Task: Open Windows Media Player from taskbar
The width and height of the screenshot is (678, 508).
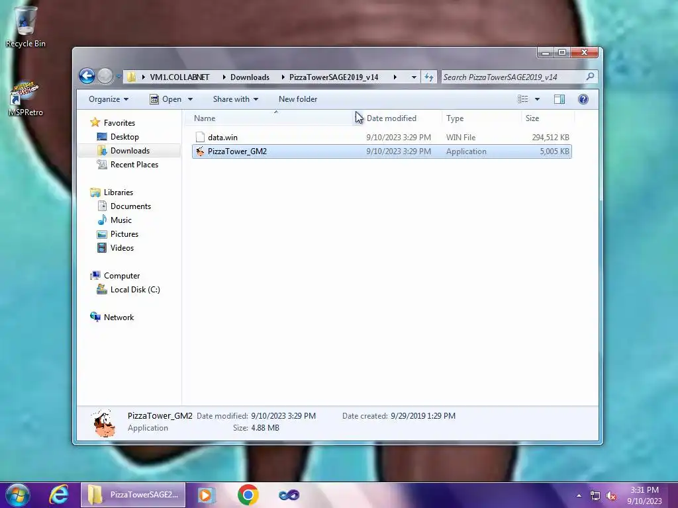Action: pyautogui.click(x=207, y=495)
